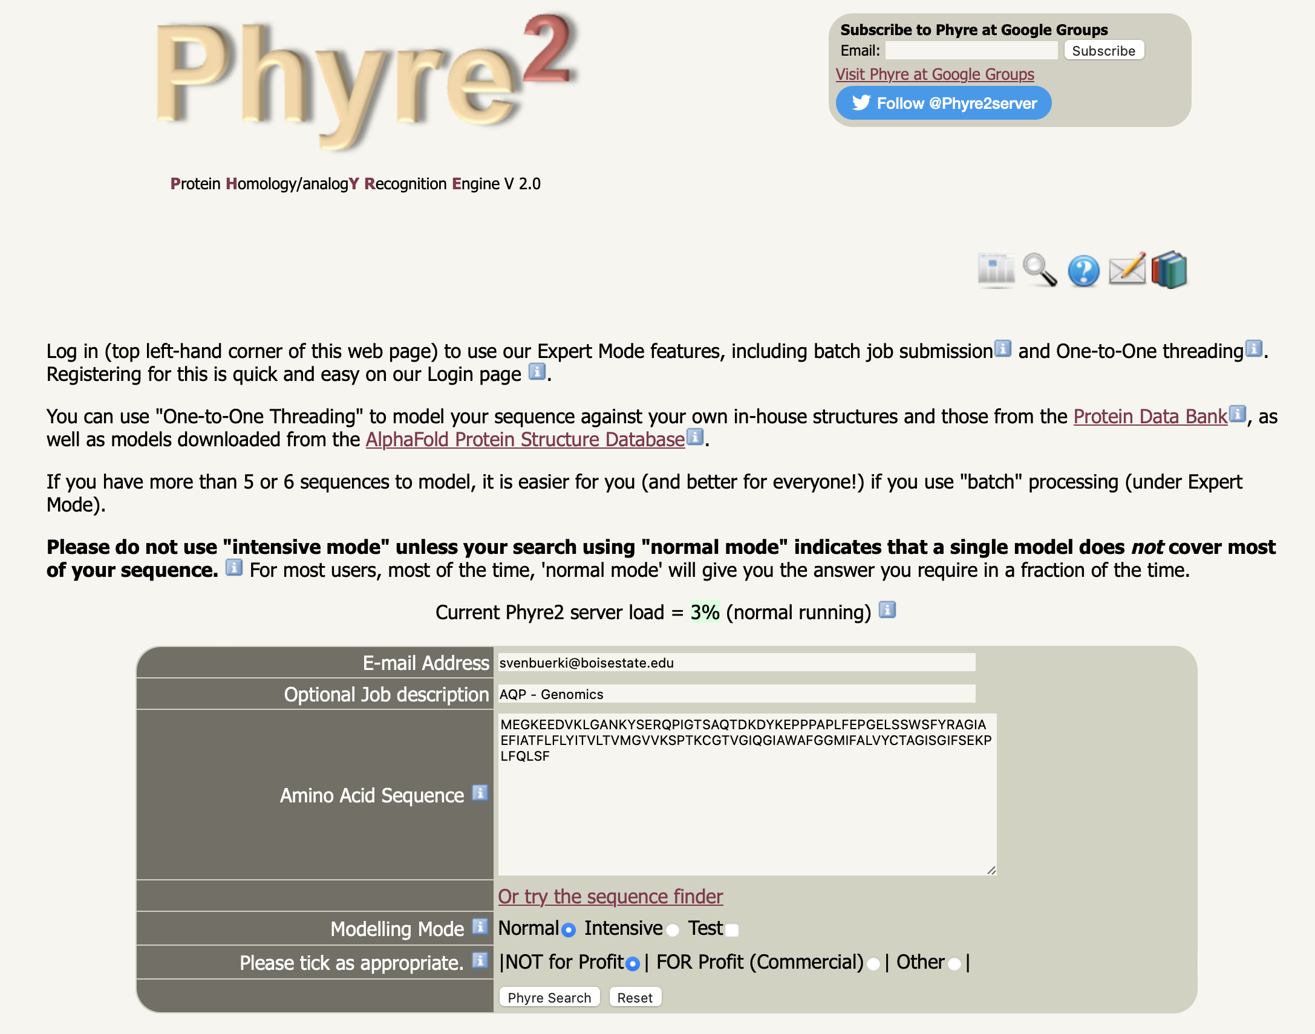Image resolution: width=1315 pixels, height=1034 pixels.
Task: Click the Twitter Follow @Phyre2server button
Action: (942, 103)
